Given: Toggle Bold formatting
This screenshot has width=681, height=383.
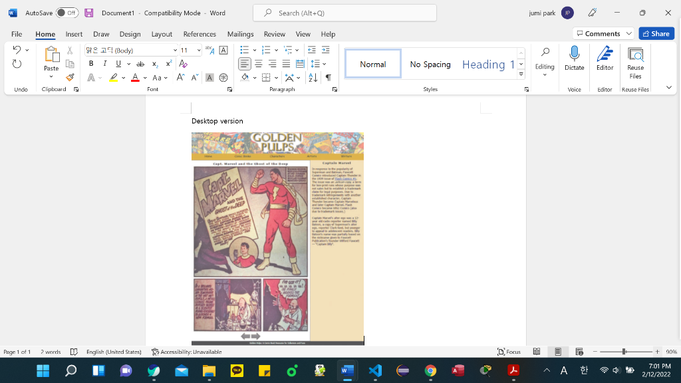Looking at the screenshot, I should click(90, 64).
